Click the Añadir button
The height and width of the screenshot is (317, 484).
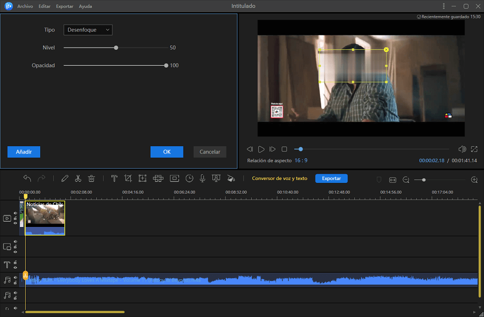click(x=24, y=152)
